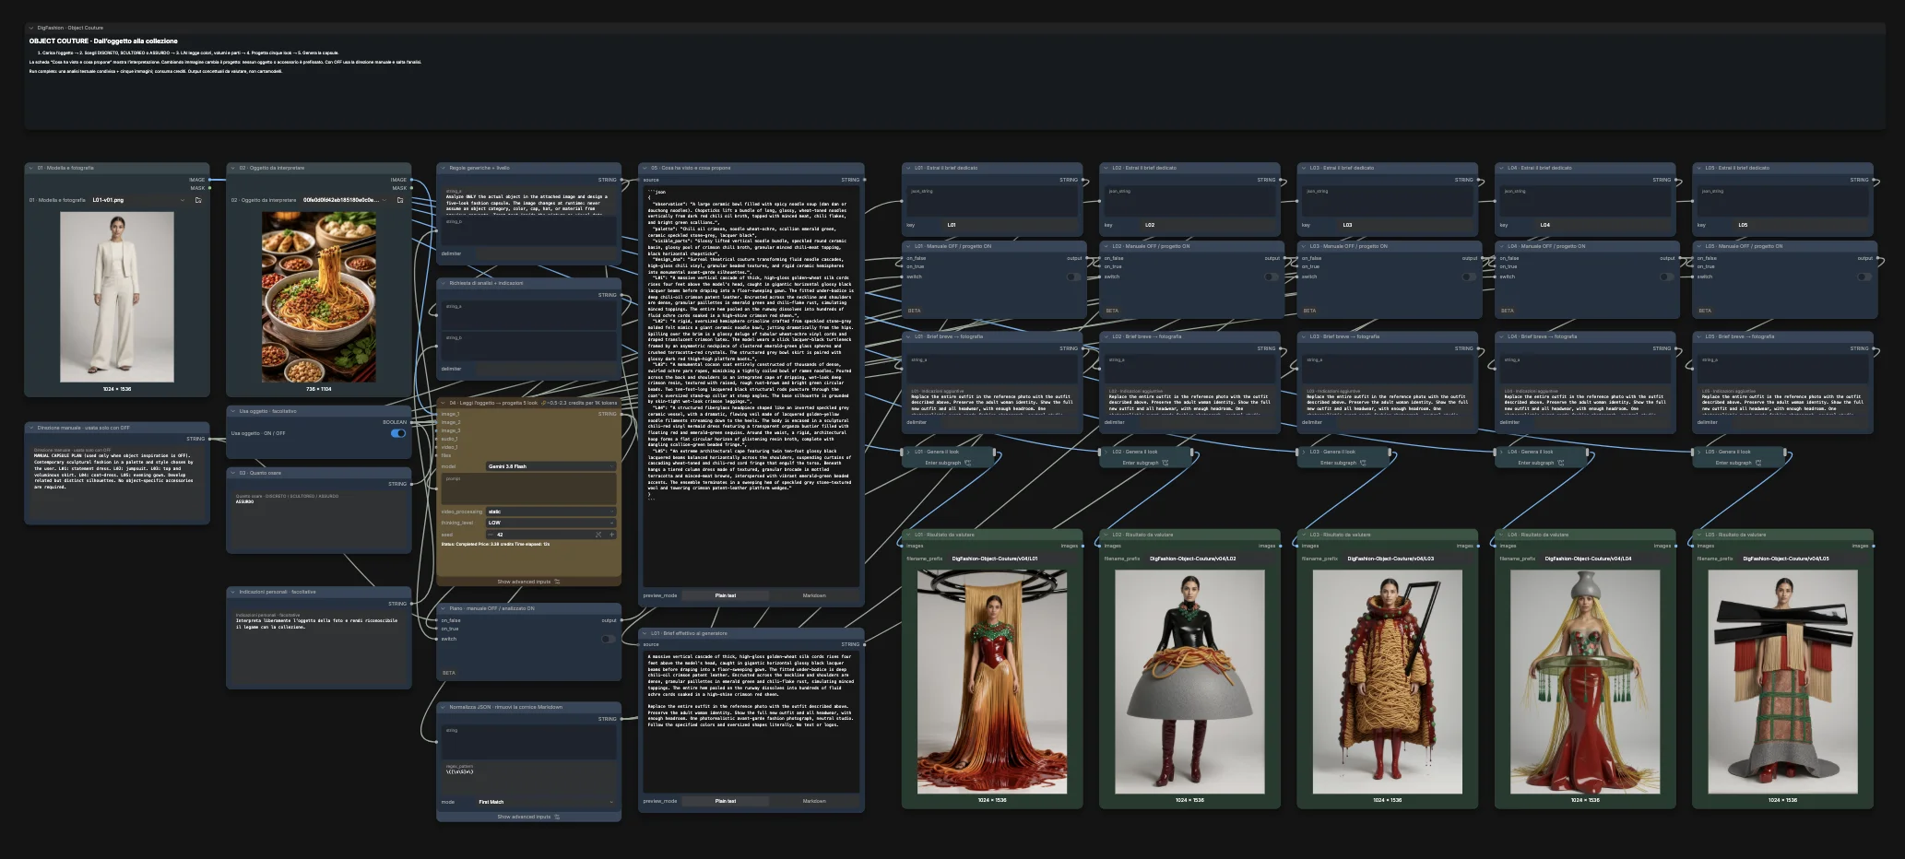This screenshot has height=859, width=1905.
Task: Click the L01 result image of the golden gown
Action: [x=992, y=682]
